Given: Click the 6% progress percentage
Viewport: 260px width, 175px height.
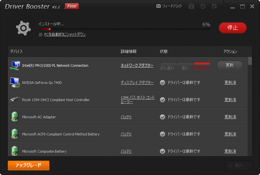Looking at the screenshot, I should pos(206,25).
